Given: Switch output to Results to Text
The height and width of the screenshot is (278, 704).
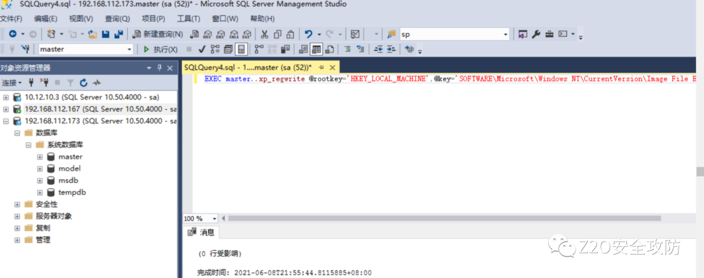Looking at the screenshot, I should [303, 49].
